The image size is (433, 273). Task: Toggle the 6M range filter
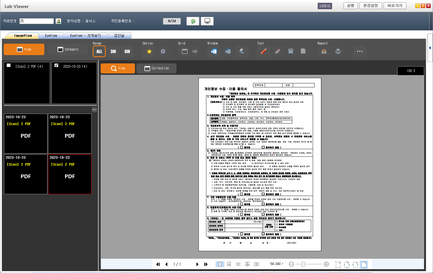[127, 51]
